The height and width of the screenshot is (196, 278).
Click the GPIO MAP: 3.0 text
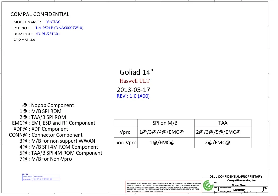pyautogui.click(x=24, y=40)
